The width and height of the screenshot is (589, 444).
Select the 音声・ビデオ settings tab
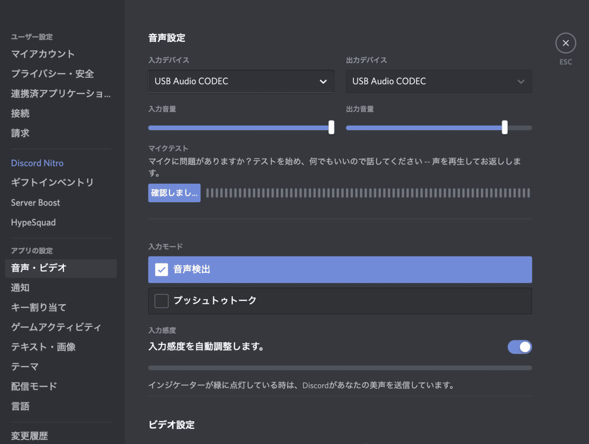click(36, 268)
